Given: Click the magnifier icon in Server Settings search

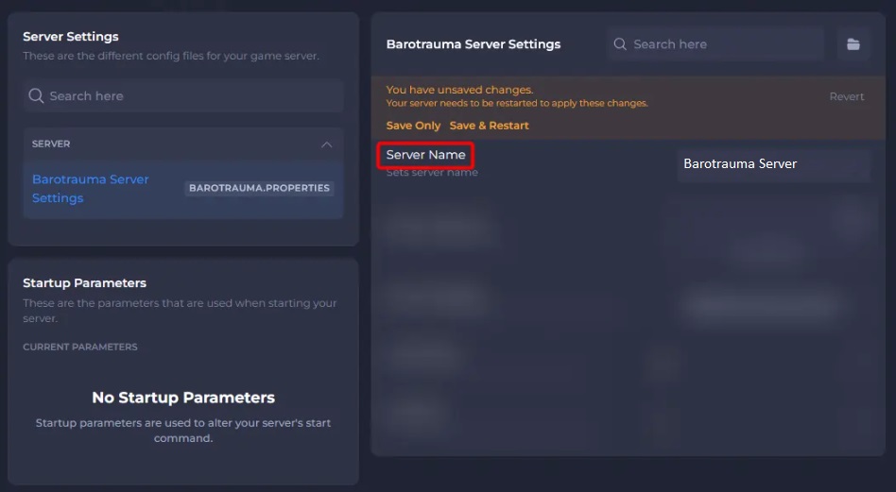Looking at the screenshot, I should (x=36, y=96).
